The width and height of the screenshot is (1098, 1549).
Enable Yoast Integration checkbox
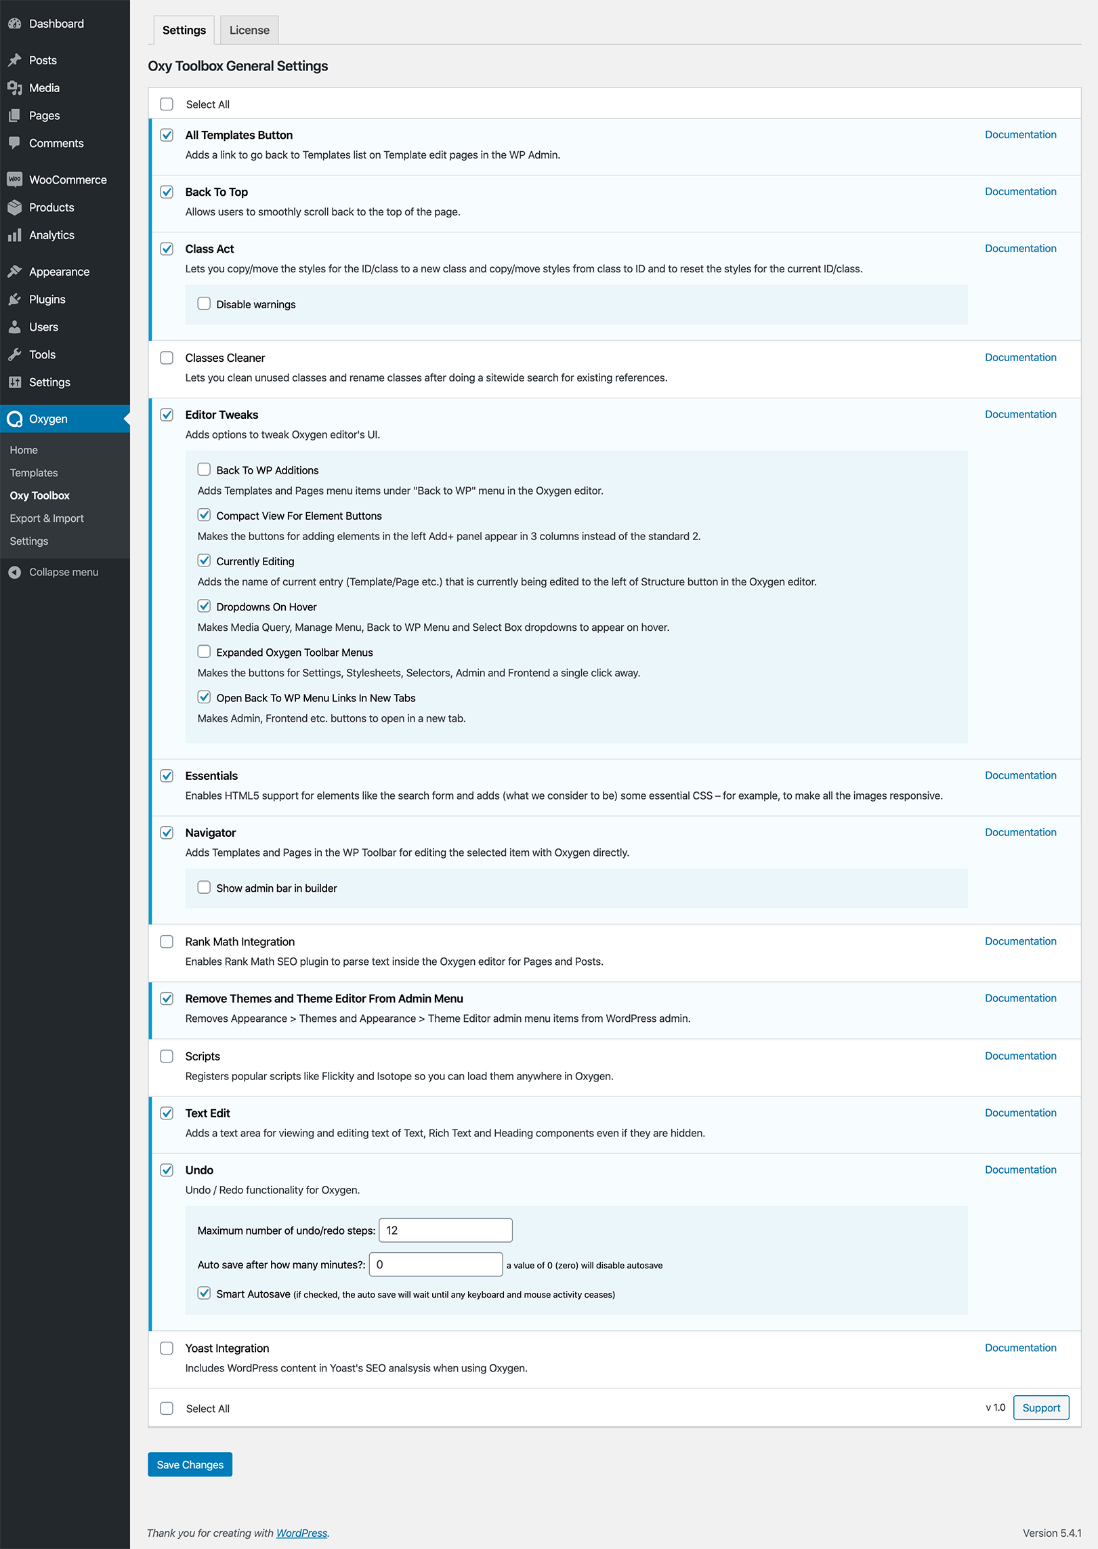point(167,1348)
